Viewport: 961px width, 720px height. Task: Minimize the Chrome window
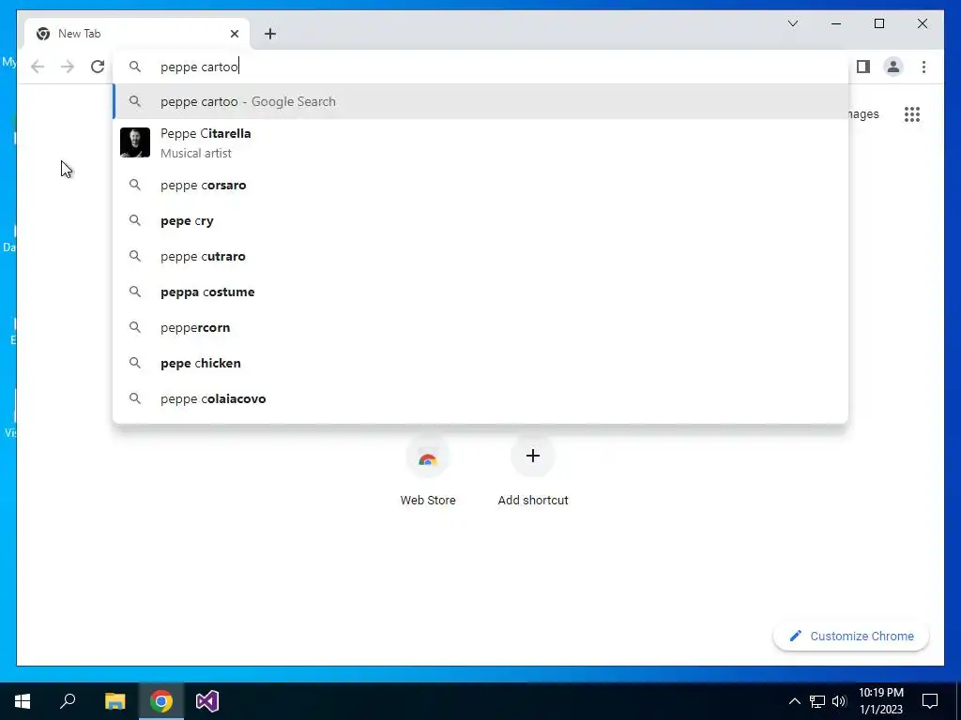[x=836, y=23]
